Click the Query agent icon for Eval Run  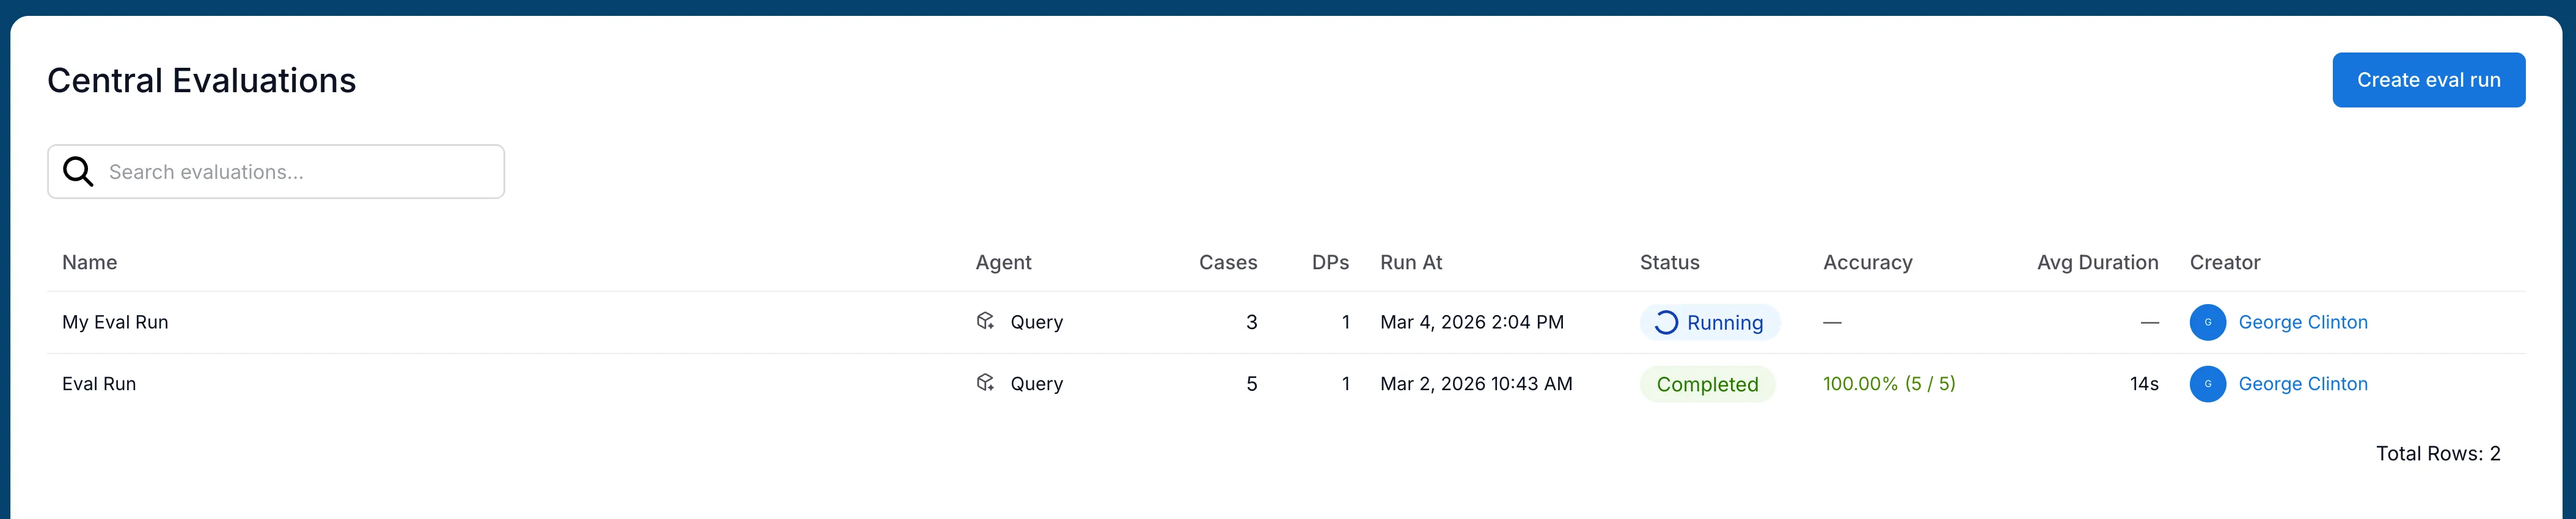(x=986, y=383)
